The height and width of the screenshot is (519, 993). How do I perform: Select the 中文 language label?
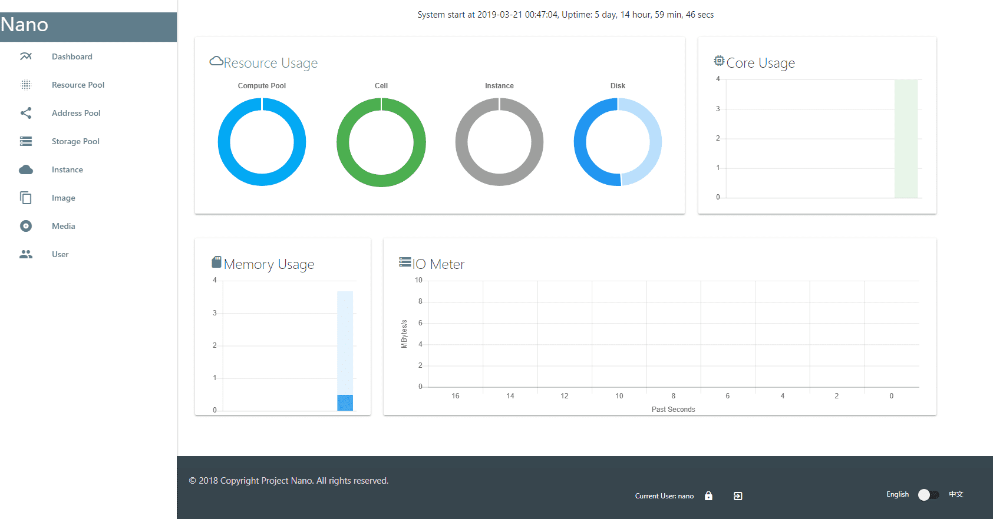click(x=956, y=494)
